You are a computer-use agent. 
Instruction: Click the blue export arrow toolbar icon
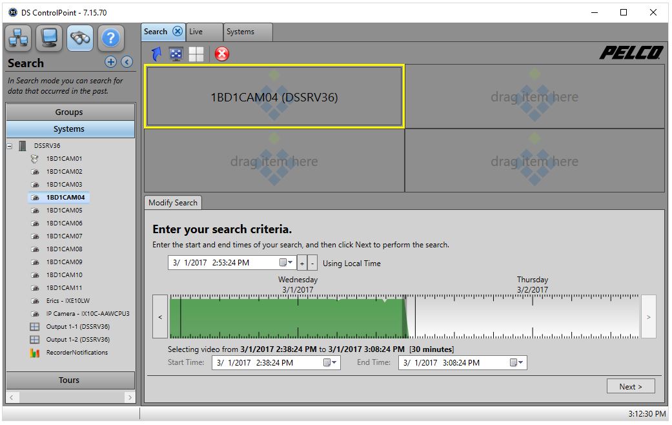pyautogui.click(x=155, y=54)
